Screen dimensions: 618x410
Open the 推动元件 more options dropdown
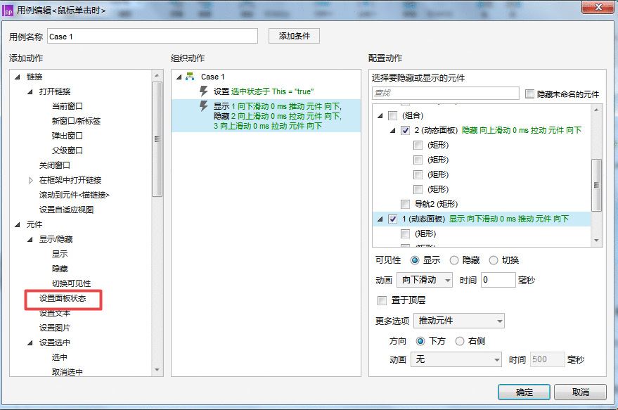point(459,321)
